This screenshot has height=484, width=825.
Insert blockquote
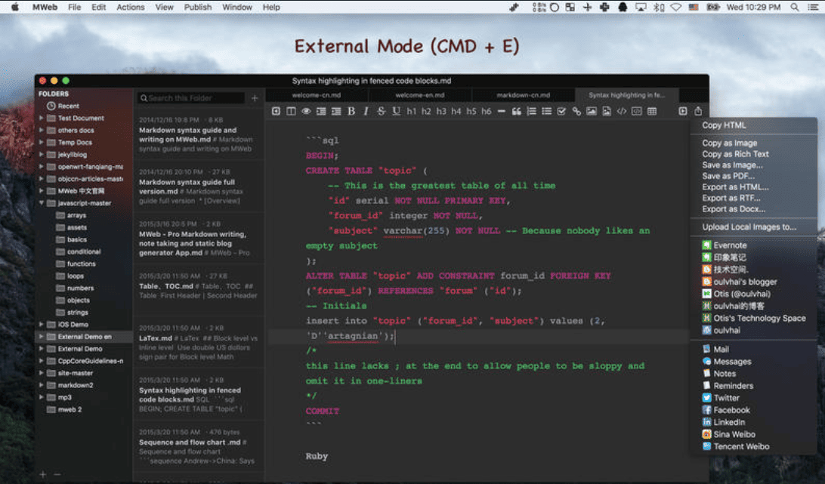tap(516, 111)
